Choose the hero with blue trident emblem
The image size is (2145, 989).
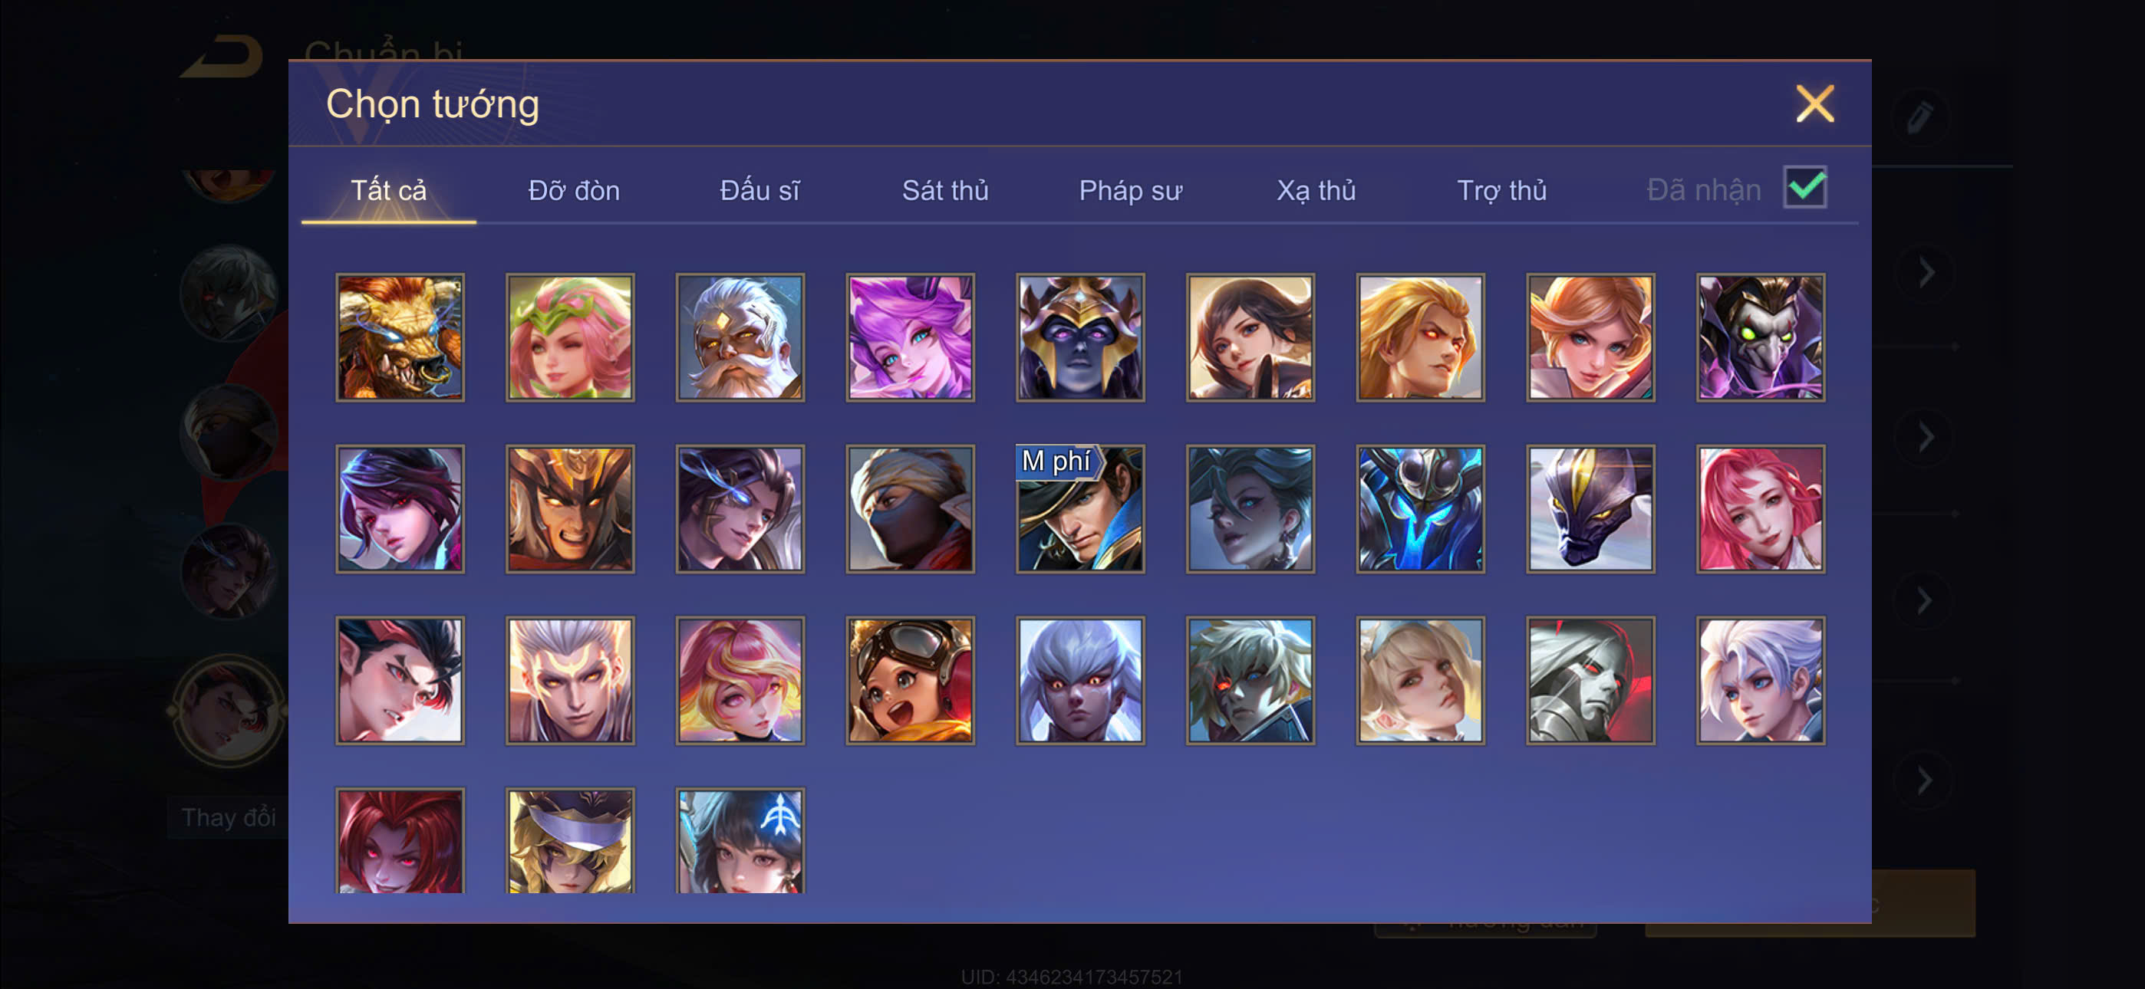(x=740, y=840)
